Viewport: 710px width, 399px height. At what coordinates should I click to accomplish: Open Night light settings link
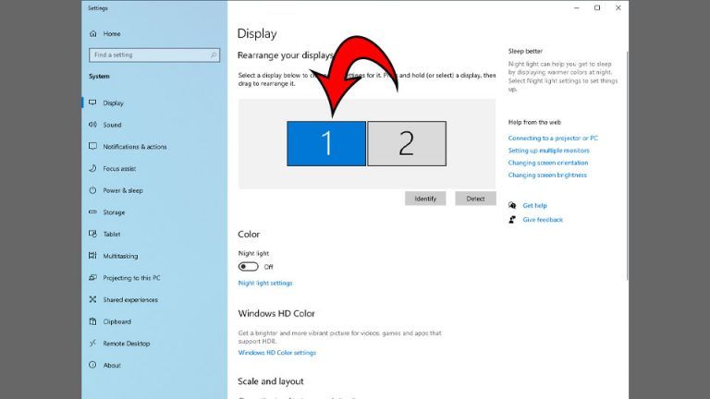coord(265,283)
